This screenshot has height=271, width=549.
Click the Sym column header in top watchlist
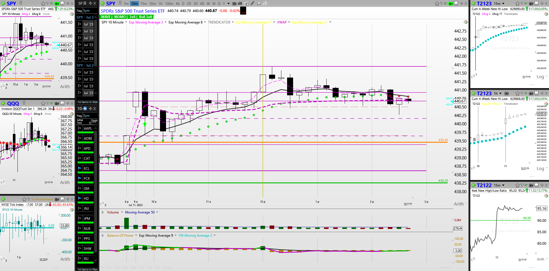pos(86,11)
